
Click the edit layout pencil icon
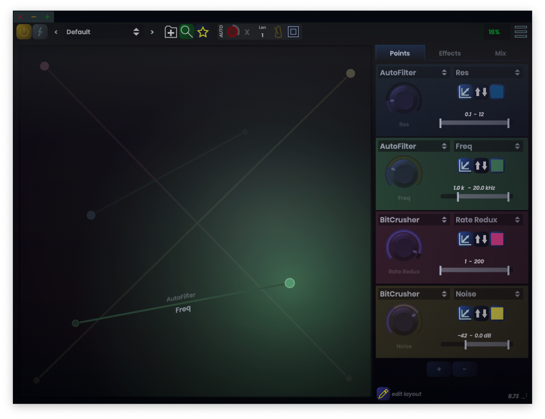tap(383, 394)
